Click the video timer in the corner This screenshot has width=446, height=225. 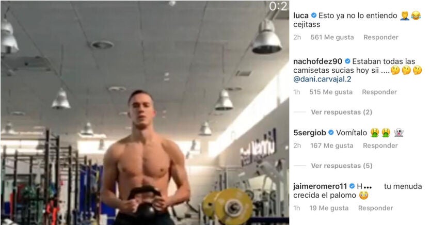point(278,7)
